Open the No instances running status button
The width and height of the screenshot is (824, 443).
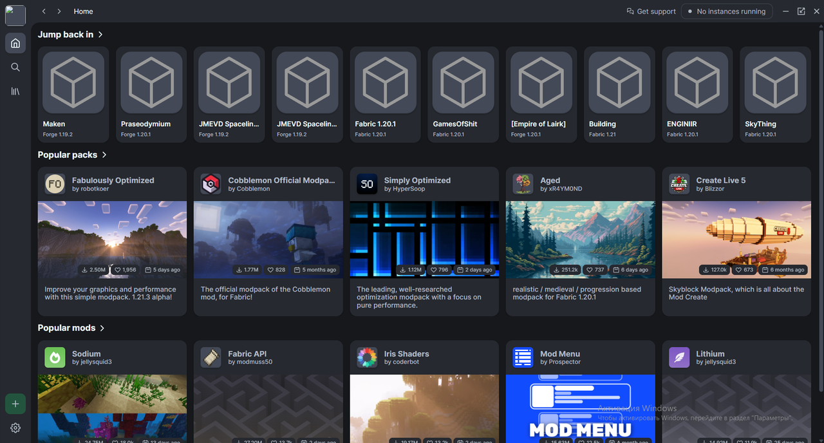point(726,12)
